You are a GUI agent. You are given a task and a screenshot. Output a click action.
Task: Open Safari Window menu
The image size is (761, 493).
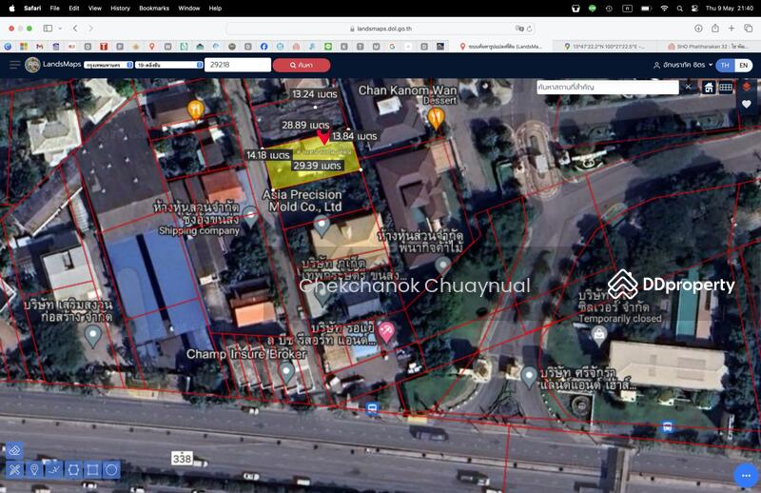(x=188, y=9)
